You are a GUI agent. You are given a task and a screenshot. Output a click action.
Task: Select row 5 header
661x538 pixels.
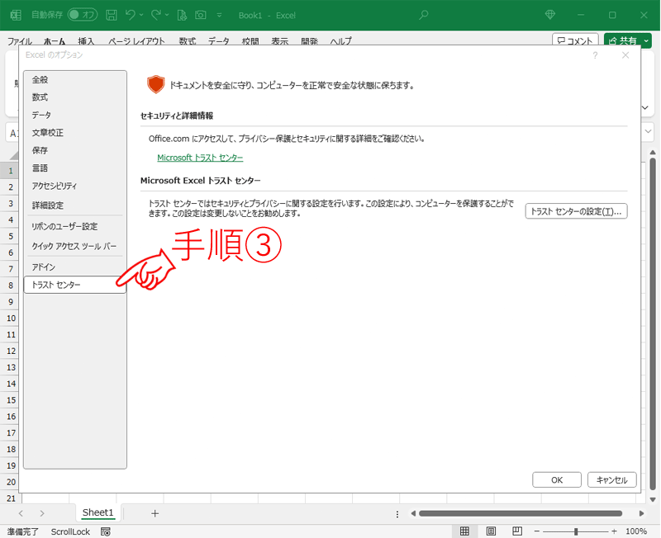(x=11, y=236)
